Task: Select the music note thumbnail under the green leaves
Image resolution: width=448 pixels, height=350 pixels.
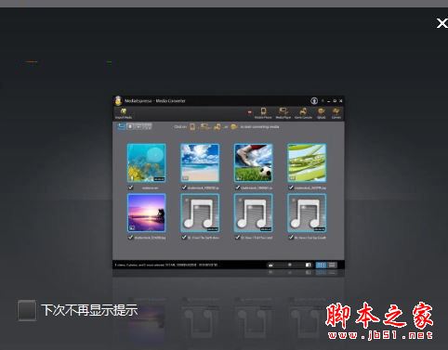Action: (307, 213)
